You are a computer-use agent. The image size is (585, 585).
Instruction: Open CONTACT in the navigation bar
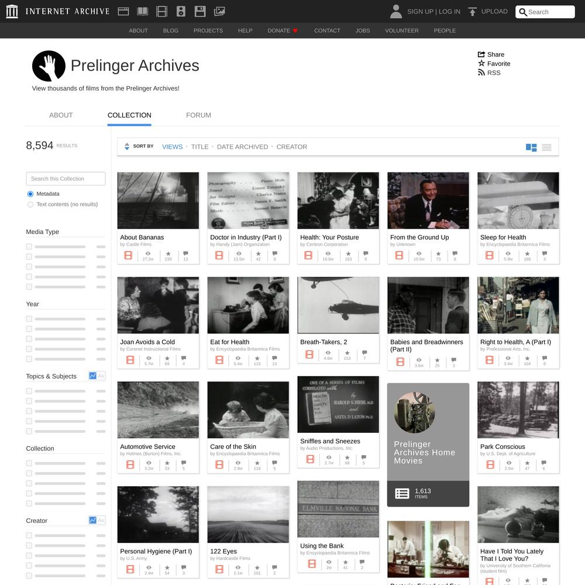coord(327,30)
